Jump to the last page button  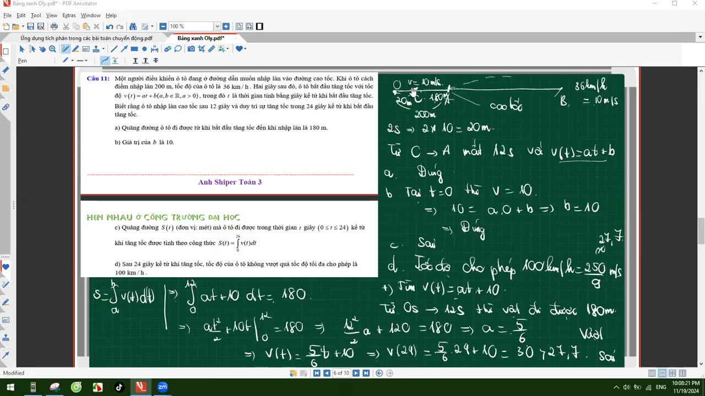click(x=366, y=373)
